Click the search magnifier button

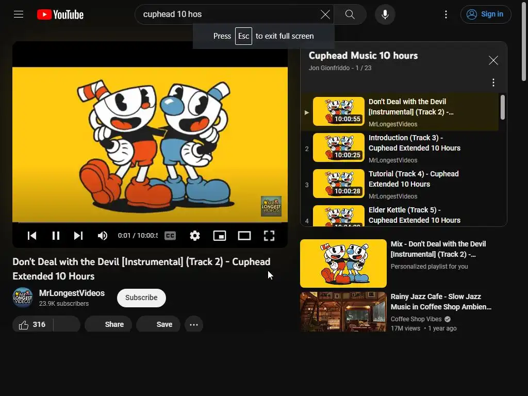pyautogui.click(x=350, y=14)
